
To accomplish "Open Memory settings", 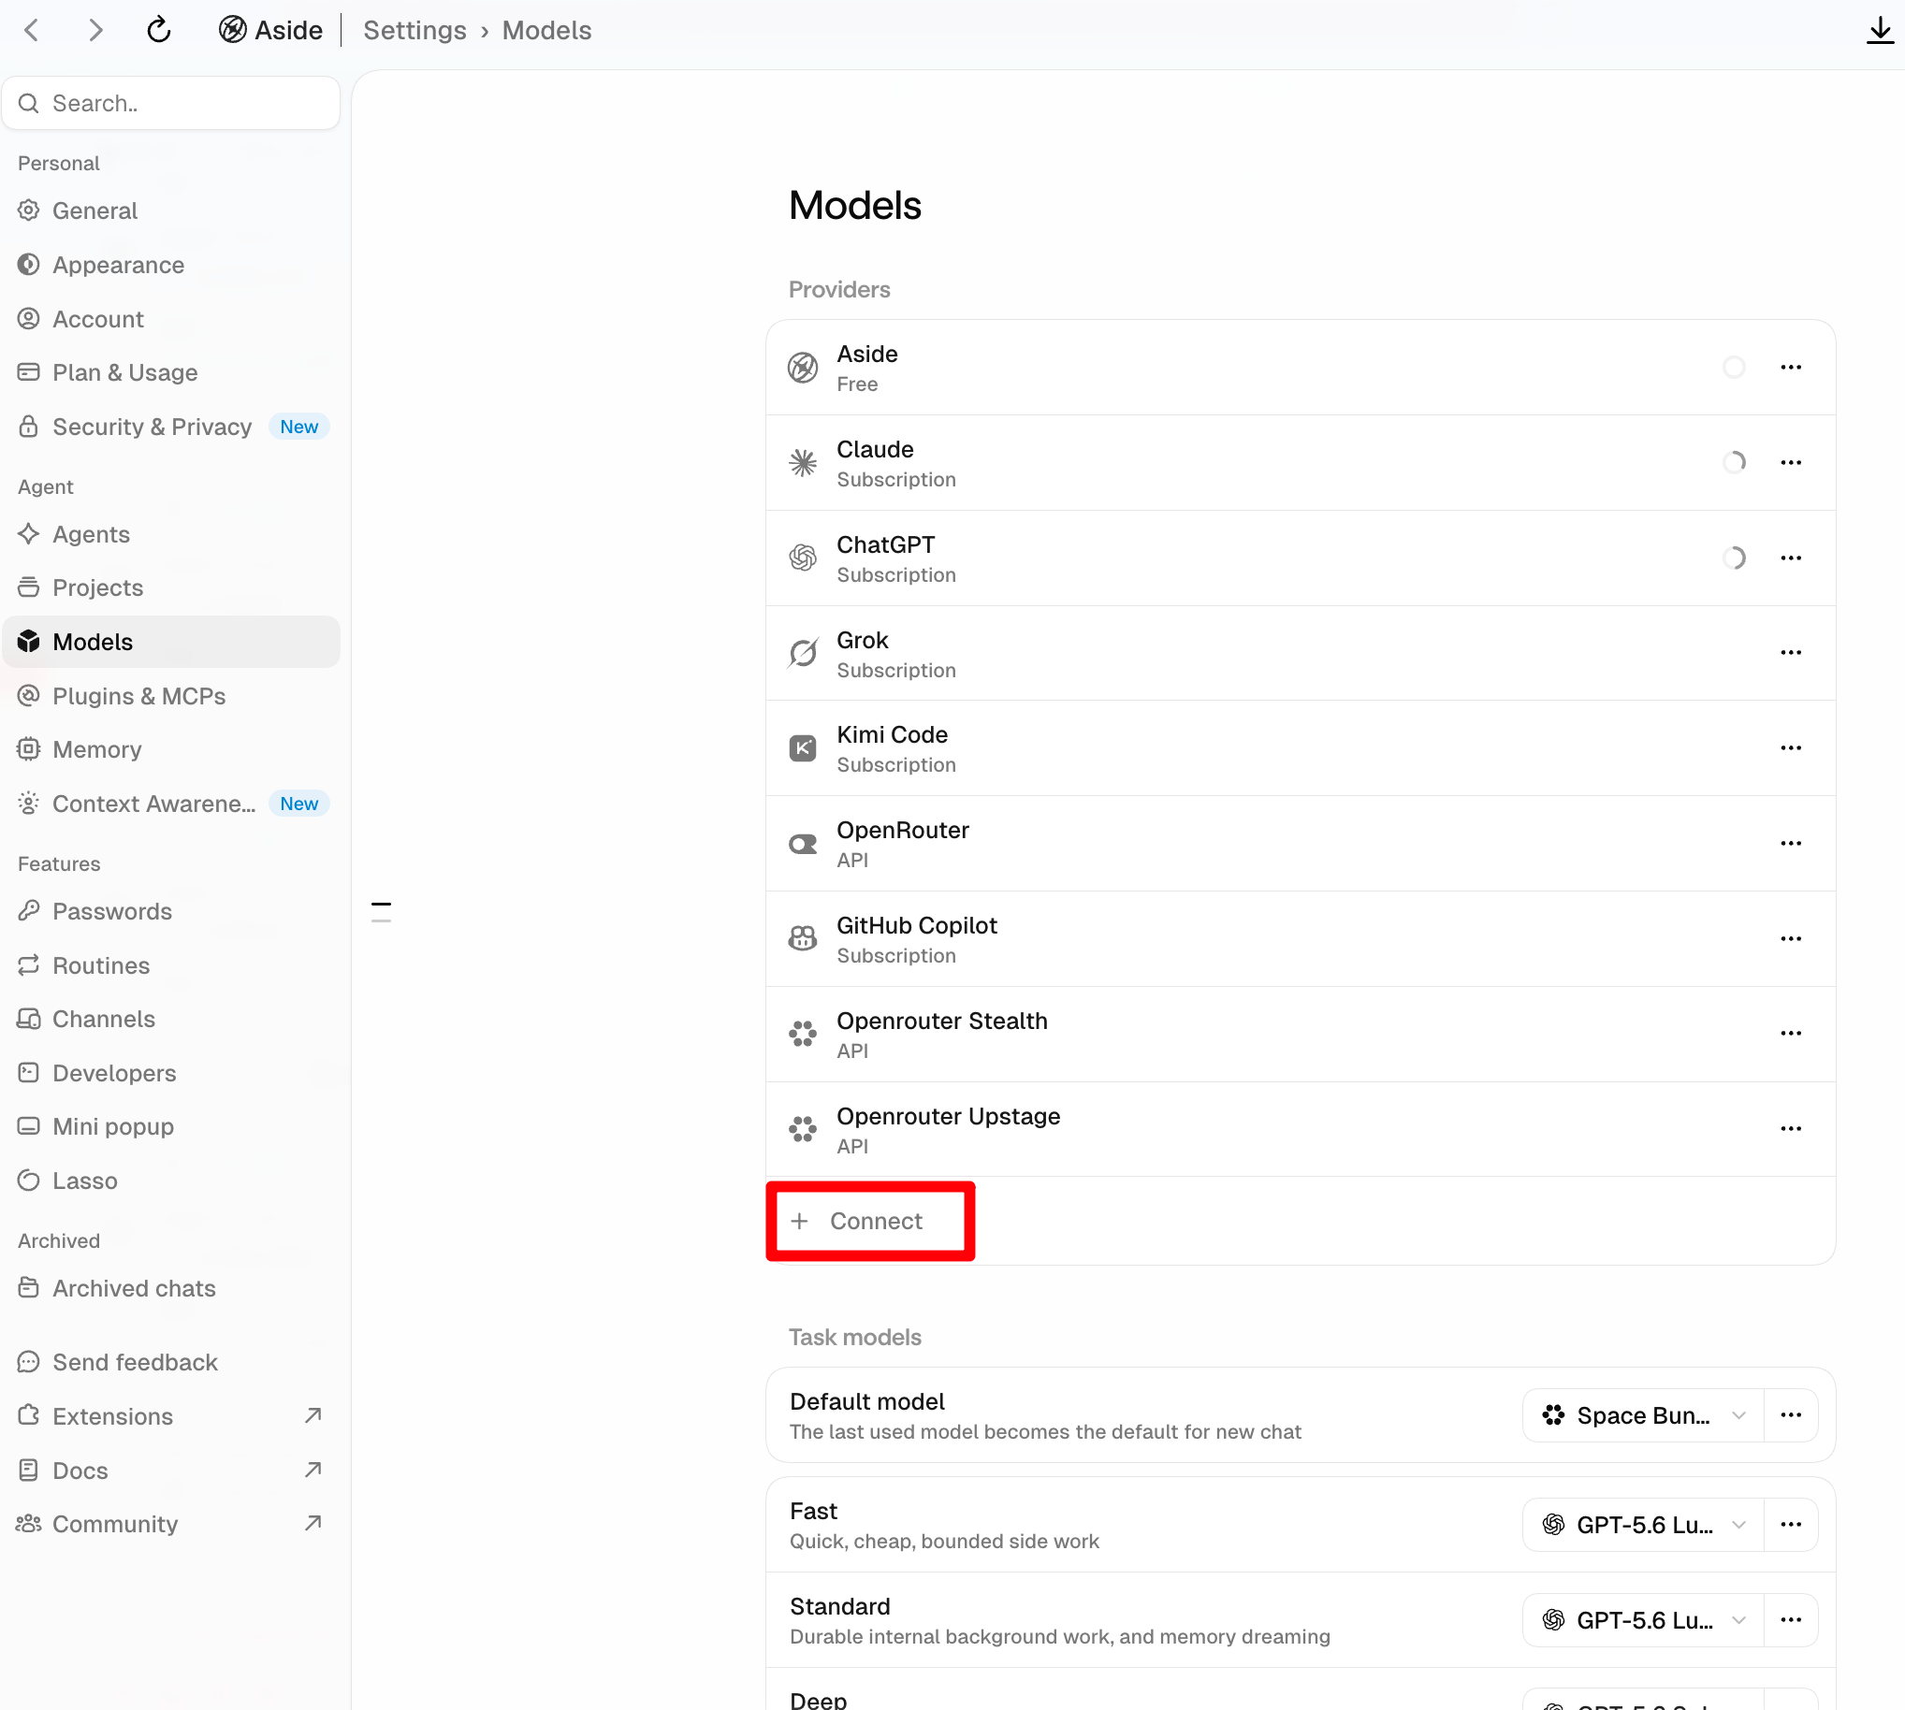I will 171,750.
